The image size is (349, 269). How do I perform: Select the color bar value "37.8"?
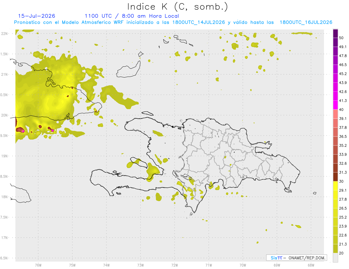pos(343,127)
